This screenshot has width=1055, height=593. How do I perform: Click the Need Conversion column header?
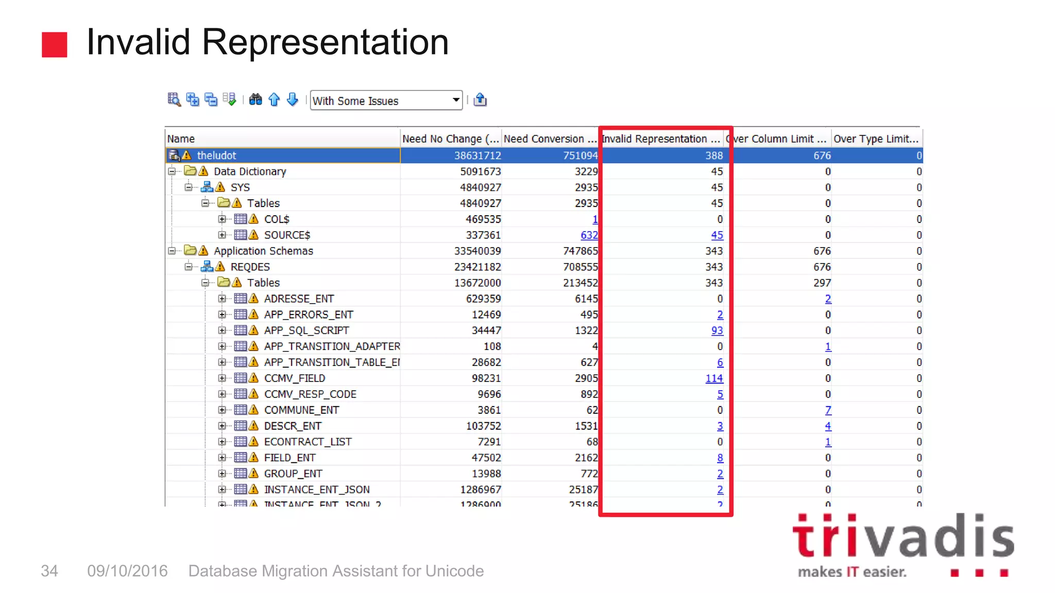pos(550,138)
